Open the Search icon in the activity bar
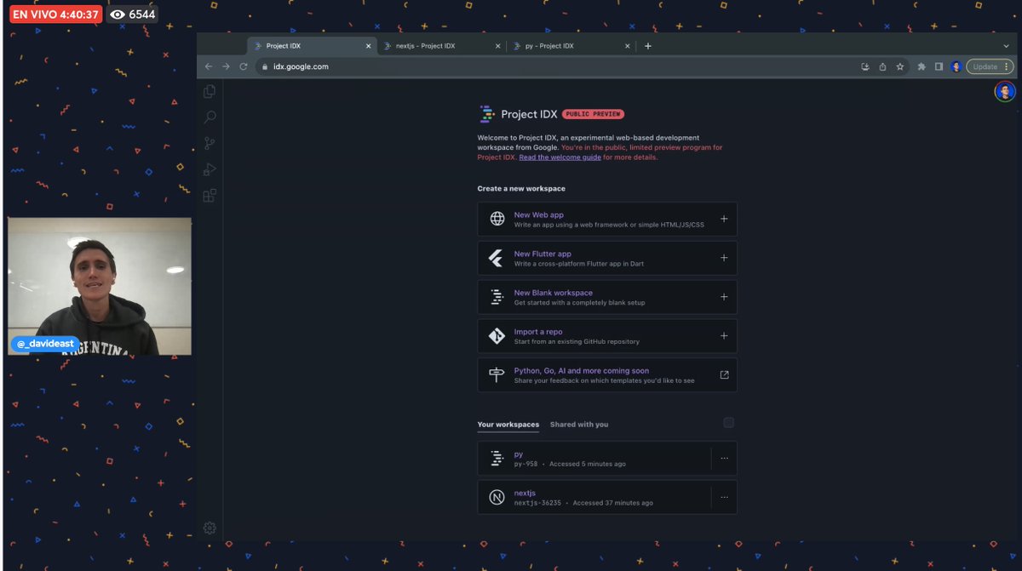The image size is (1022, 571). (210, 117)
